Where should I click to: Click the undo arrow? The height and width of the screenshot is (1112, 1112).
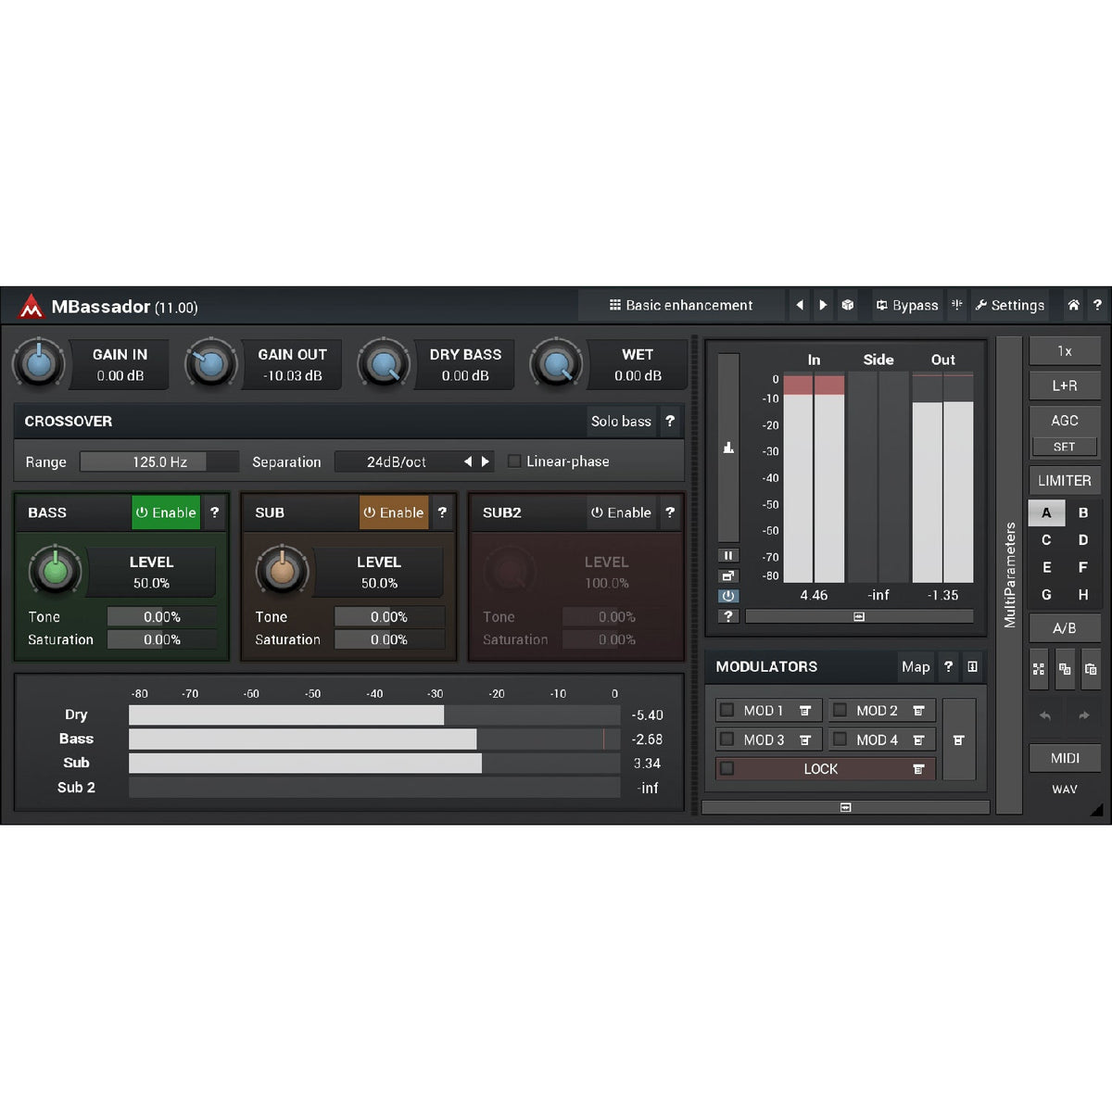click(1045, 715)
